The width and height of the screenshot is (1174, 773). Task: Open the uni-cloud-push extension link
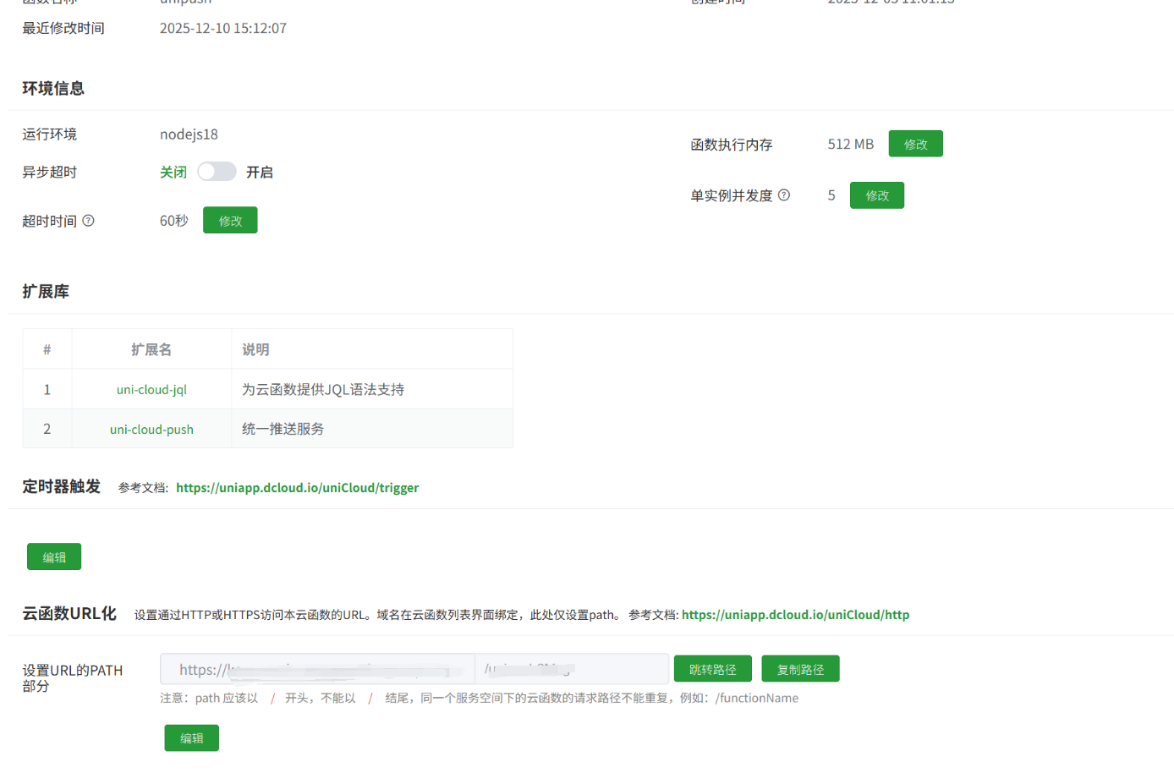tap(151, 430)
